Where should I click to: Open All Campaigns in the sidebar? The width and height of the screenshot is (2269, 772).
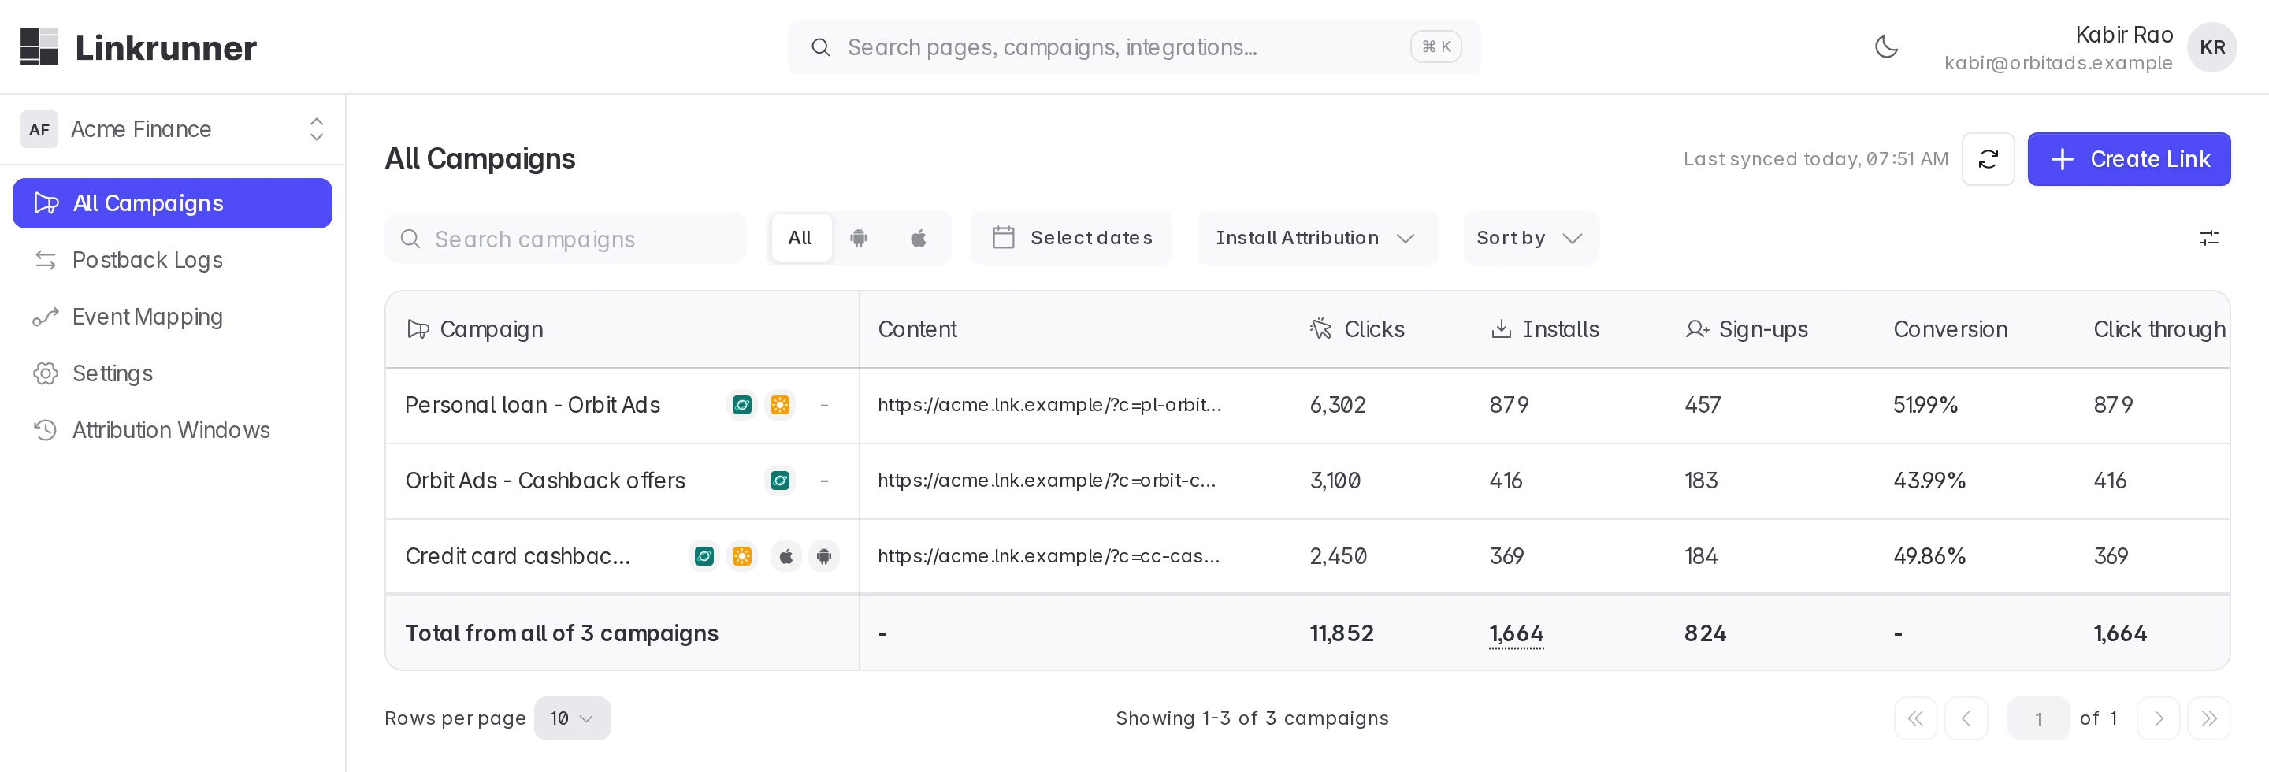pyautogui.click(x=173, y=203)
